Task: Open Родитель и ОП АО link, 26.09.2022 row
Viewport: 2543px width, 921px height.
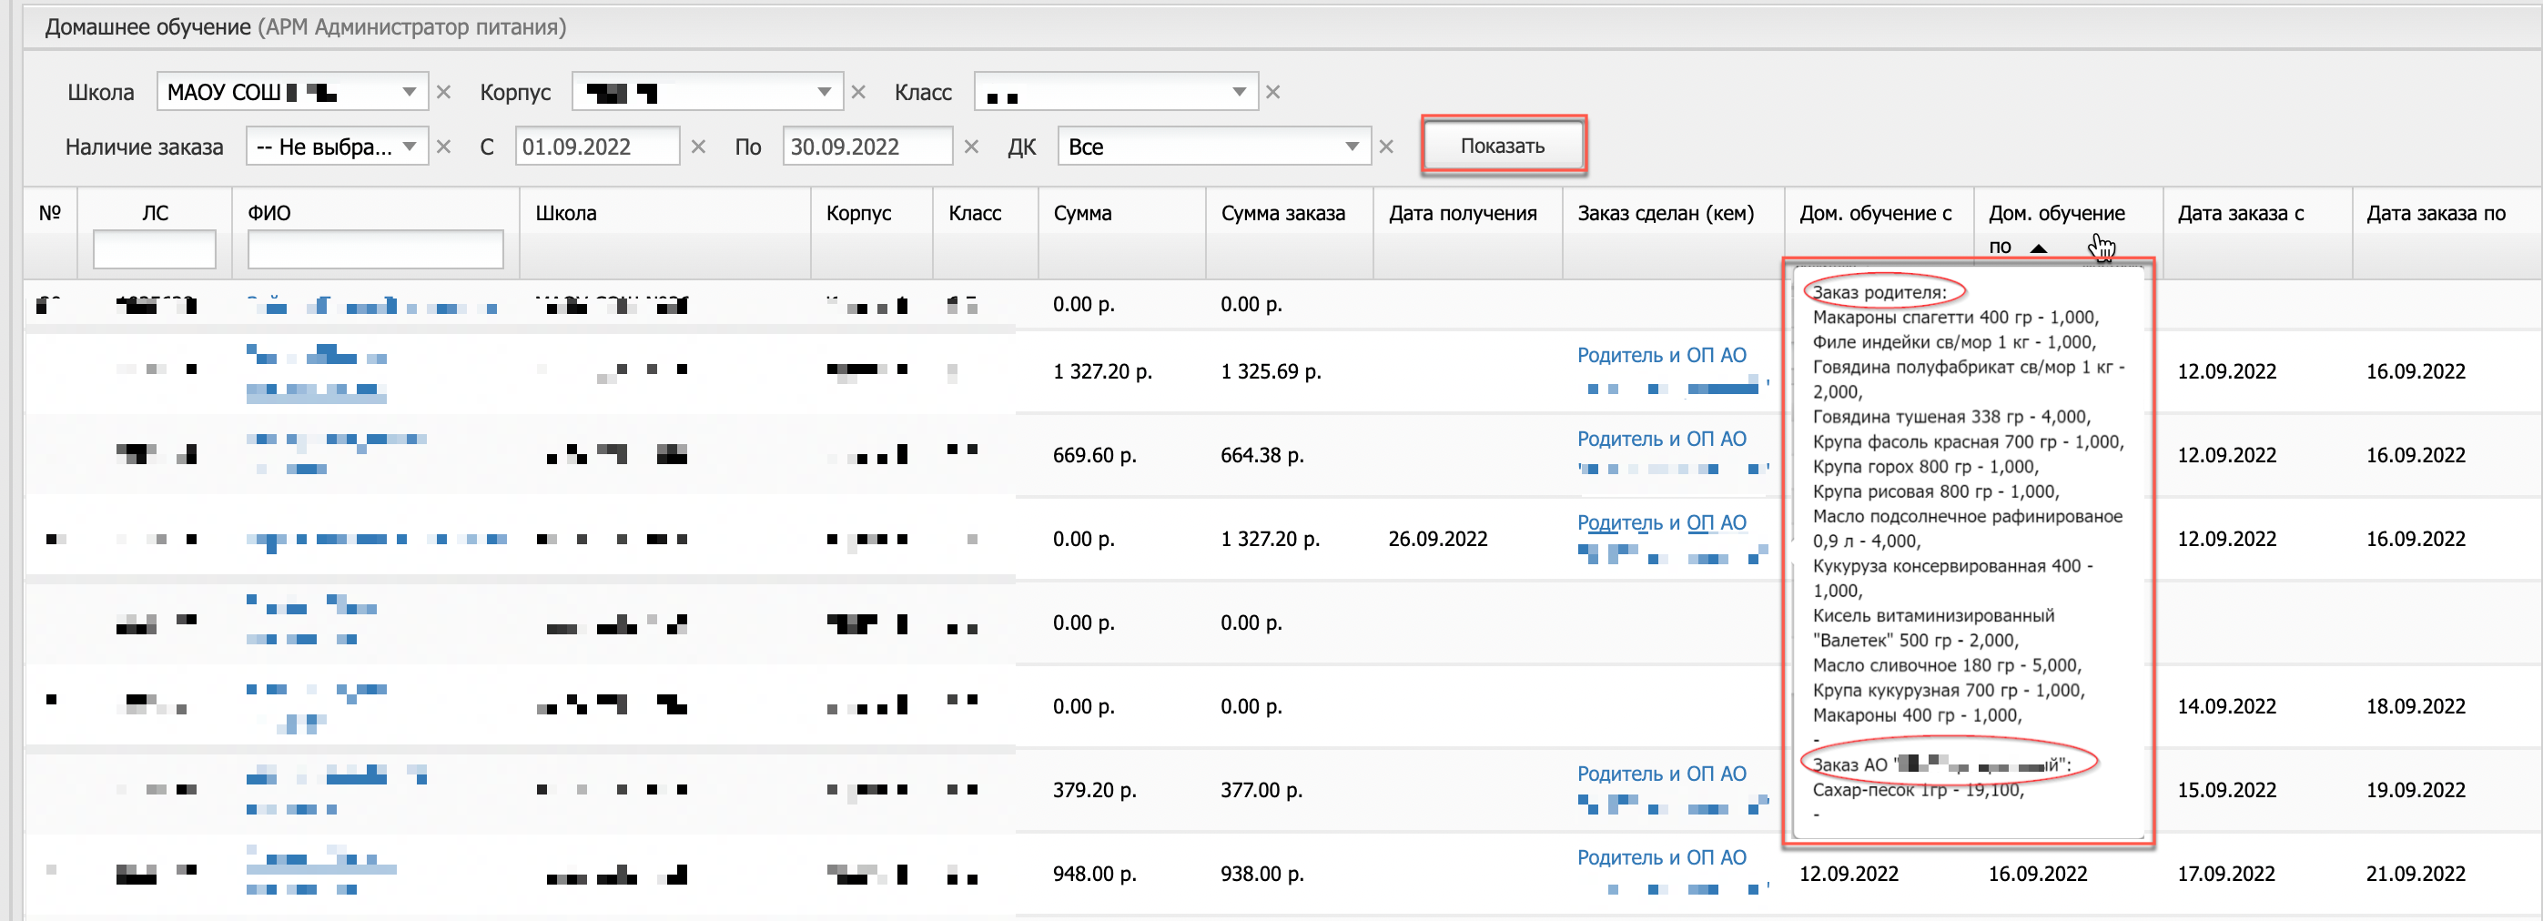Action: [1661, 523]
